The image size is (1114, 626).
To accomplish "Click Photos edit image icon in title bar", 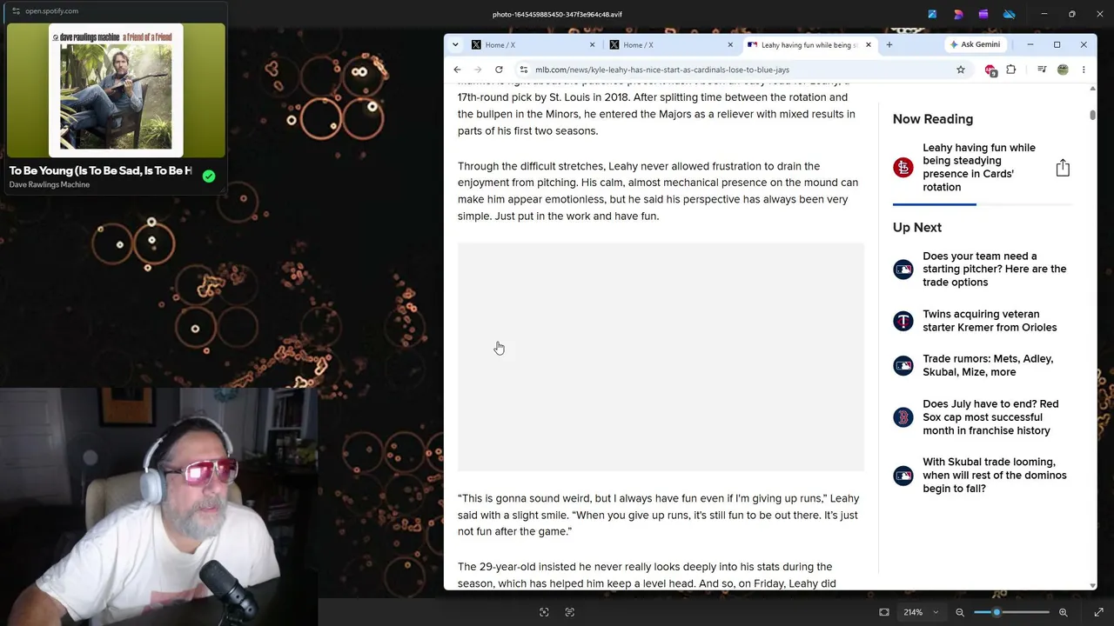I will coord(932,14).
